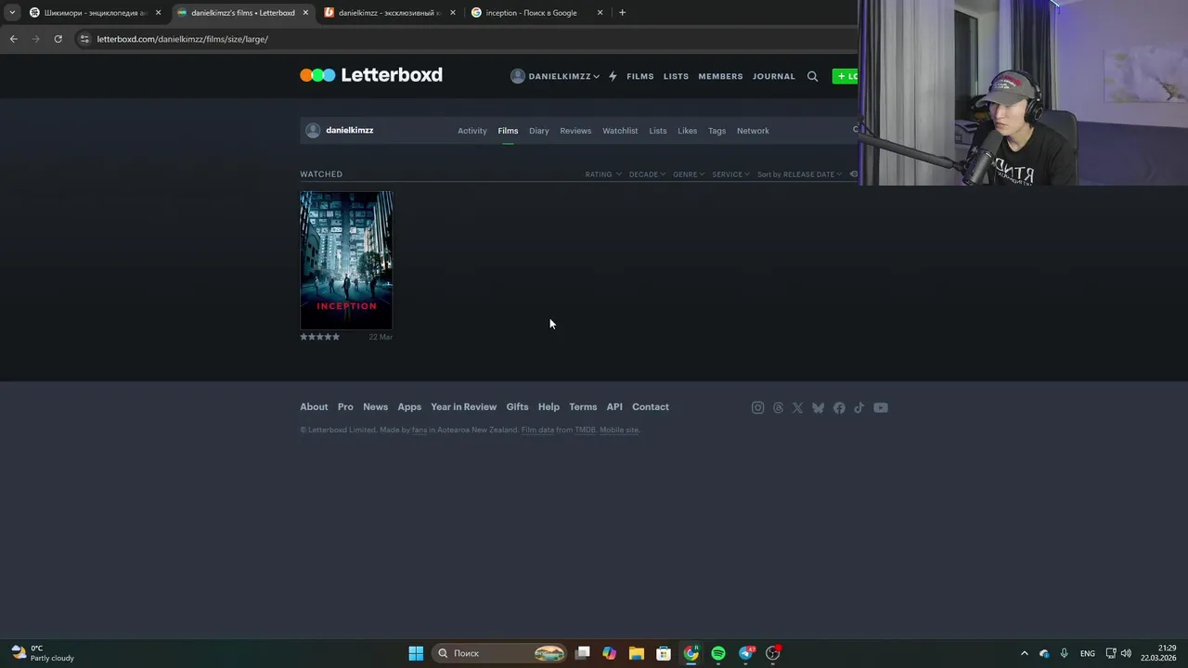Open the Instagram icon in the footer
The height and width of the screenshot is (668, 1188).
tap(757, 407)
